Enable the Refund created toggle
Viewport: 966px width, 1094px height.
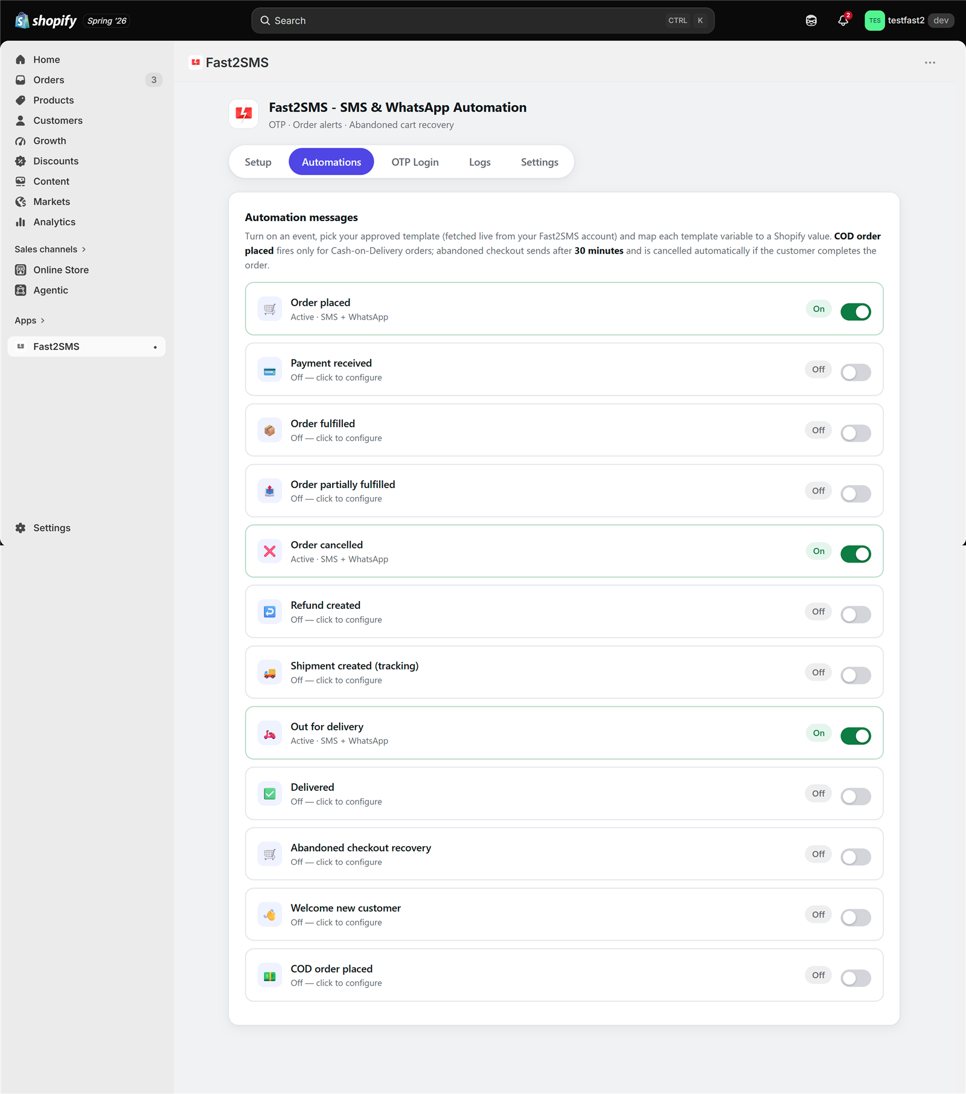pos(856,614)
